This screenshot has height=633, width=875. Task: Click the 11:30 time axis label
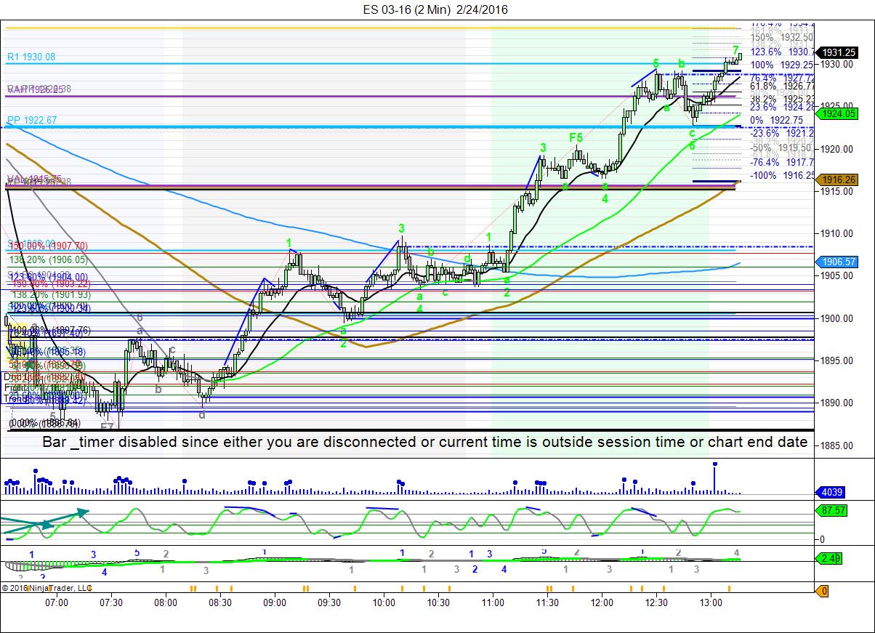coord(547,602)
